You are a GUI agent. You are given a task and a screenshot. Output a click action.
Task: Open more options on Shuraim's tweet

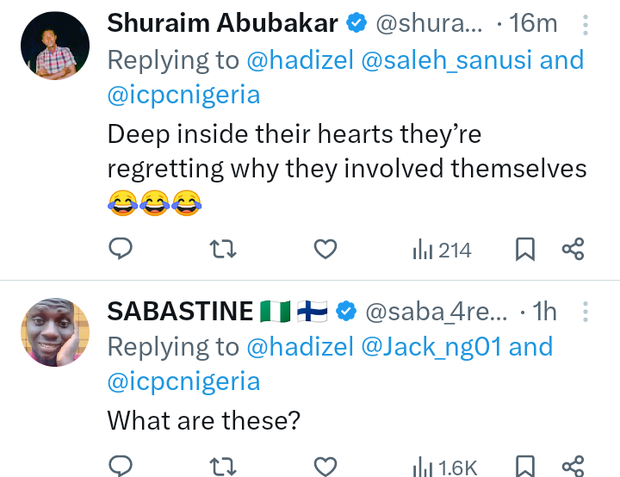[x=586, y=25]
